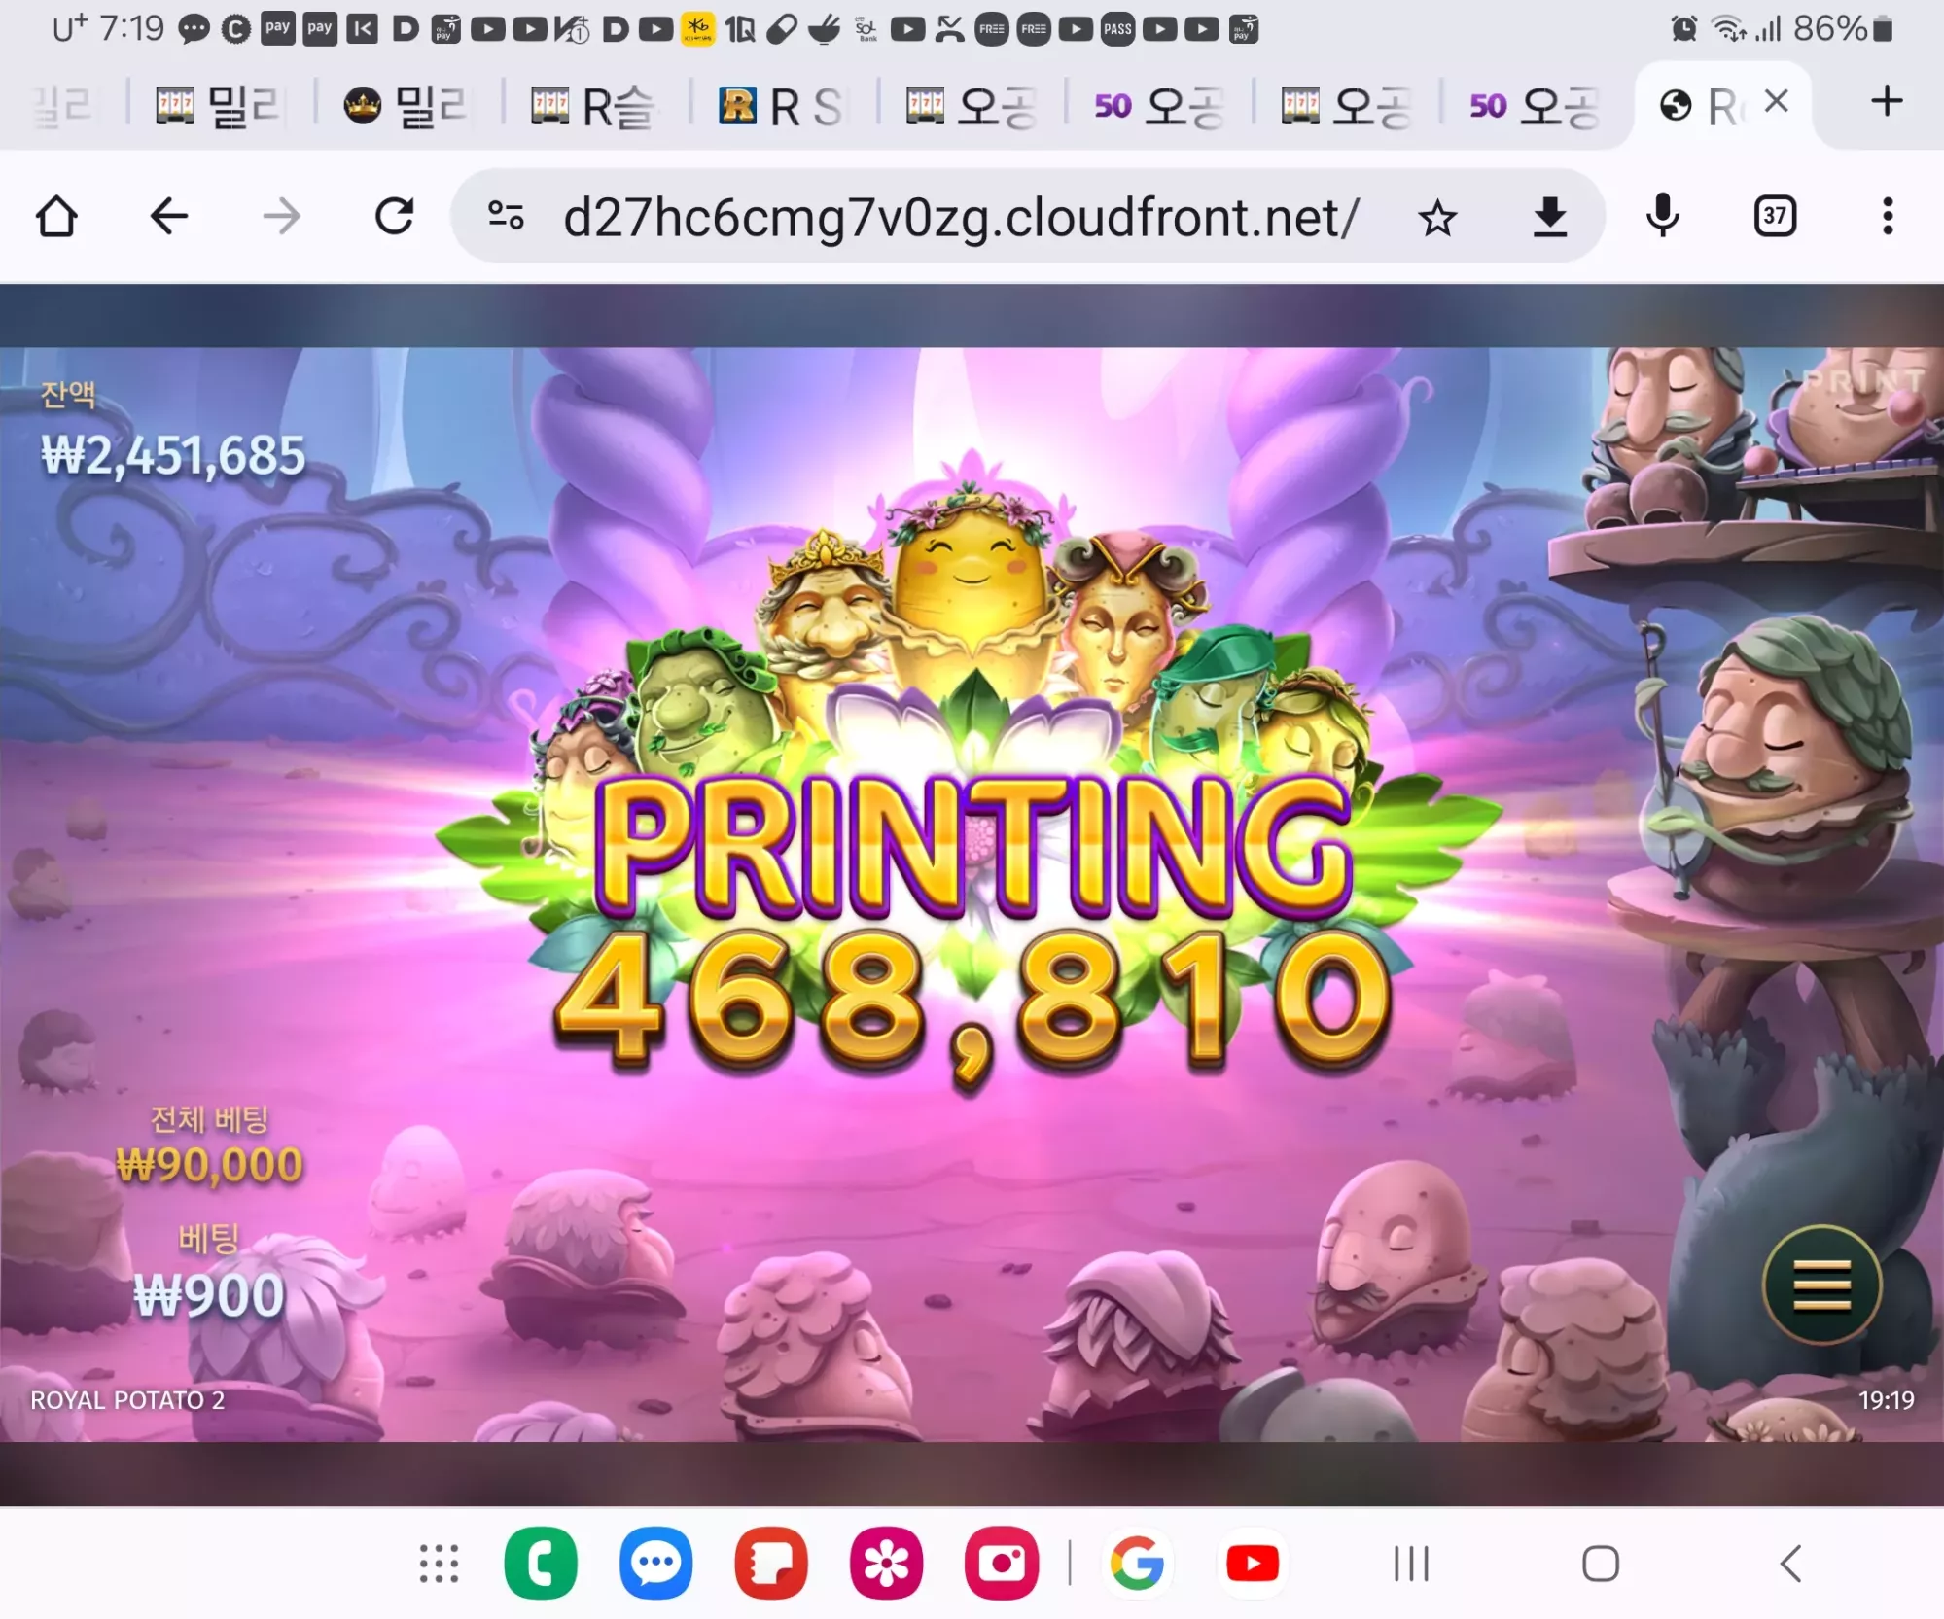Open a new tab with the plus icon
1944x1619 pixels.
1887,101
